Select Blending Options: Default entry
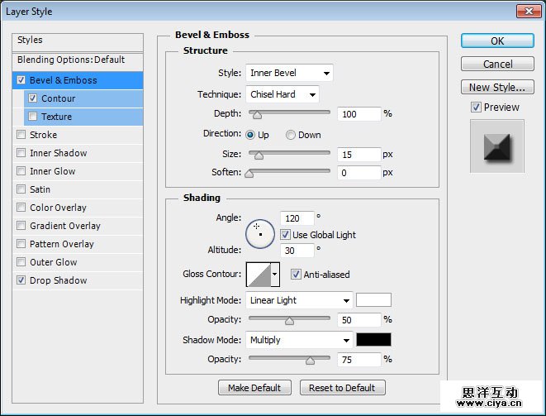The width and height of the screenshot is (546, 416). 78,61
